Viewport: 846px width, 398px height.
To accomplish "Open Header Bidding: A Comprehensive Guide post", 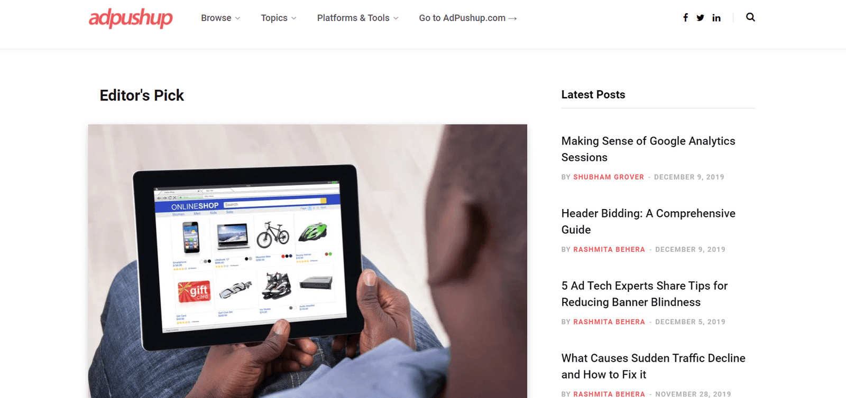I will [648, 221].
